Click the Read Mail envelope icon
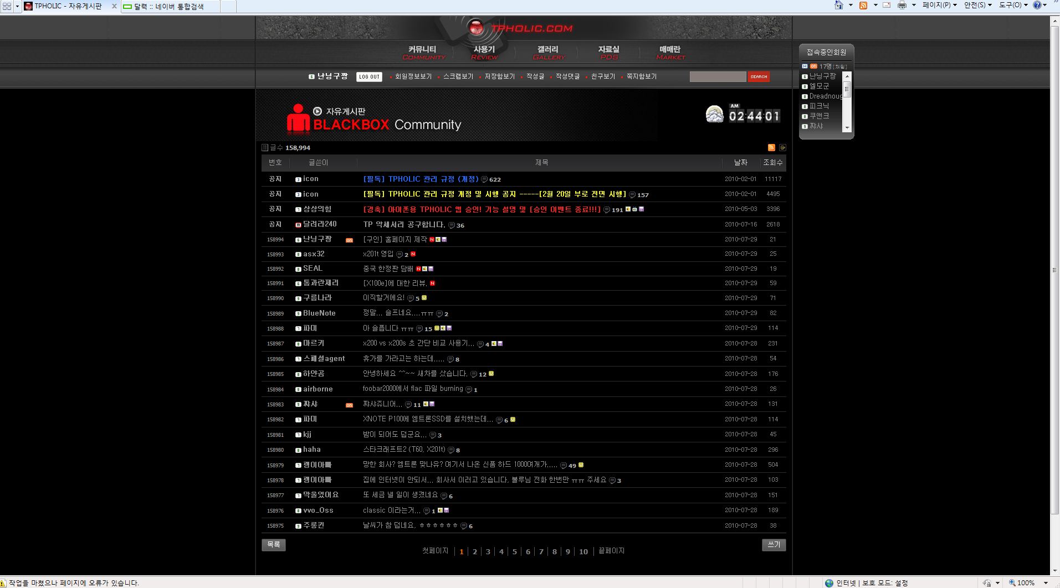Screen dimensions: 1060x588 (x=887, y=6)
